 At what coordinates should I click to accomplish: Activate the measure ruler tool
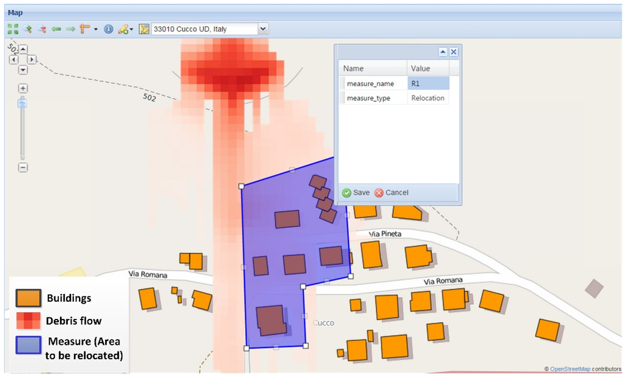85,29
